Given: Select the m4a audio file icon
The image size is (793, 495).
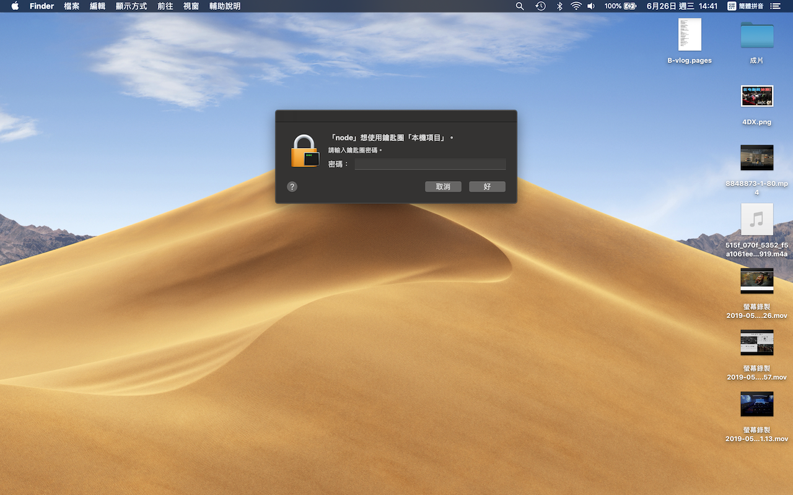Looking at the screenshot, I should click(x=757, y=219).
